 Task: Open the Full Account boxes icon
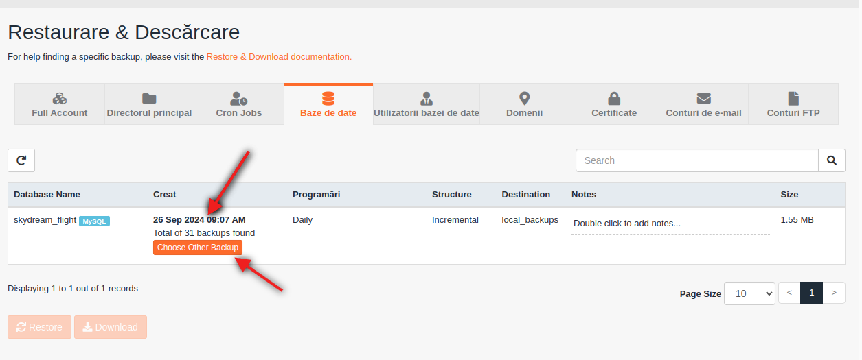coord(60,99)
